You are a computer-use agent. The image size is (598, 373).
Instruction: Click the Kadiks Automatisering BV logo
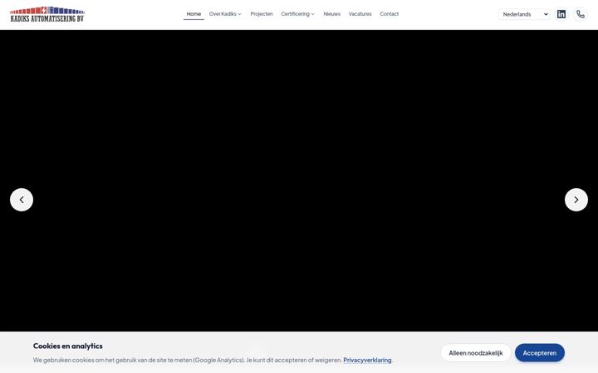47,14
